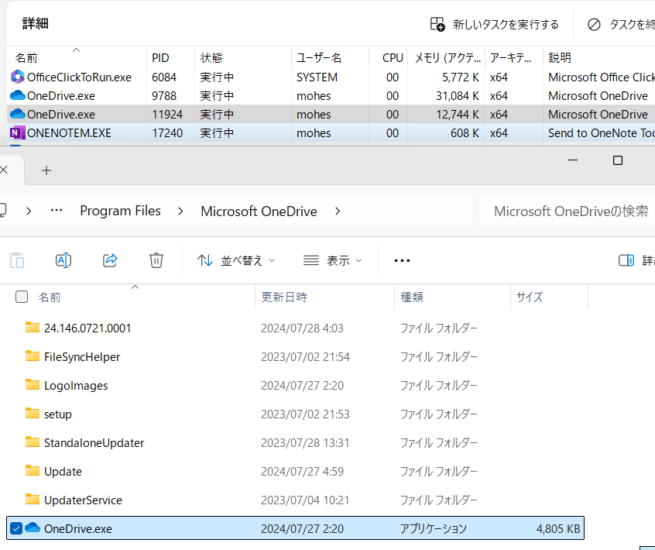
Task: Select the OneDrive.exe icon on the PID 11924 row
Action: click(x=17, y=114)
